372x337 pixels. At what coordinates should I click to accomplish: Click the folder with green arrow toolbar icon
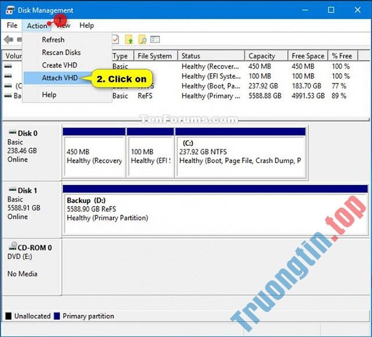(129, 40)
